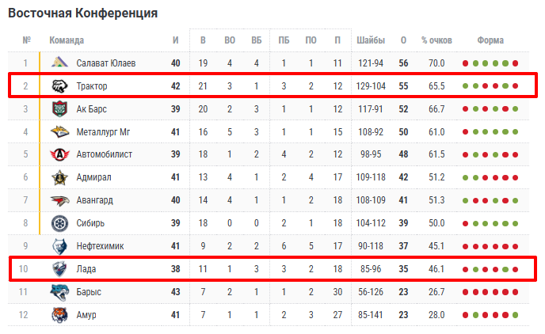Click the Автомобилист team logo
This screenshot has width=545, height=334.
click(61, 154)
